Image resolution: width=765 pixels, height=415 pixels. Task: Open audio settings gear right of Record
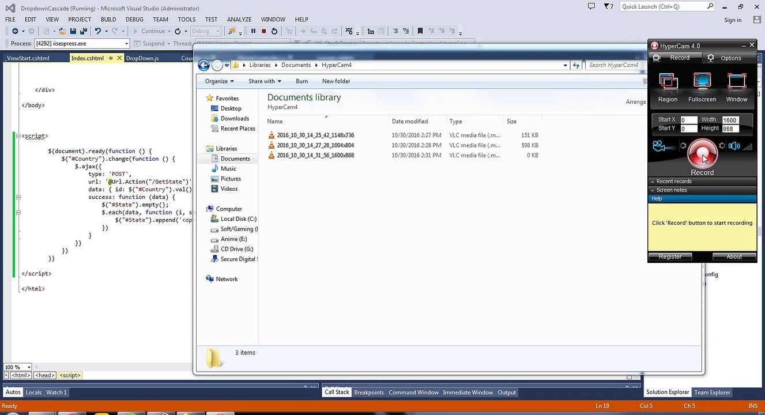pos(722,146)
